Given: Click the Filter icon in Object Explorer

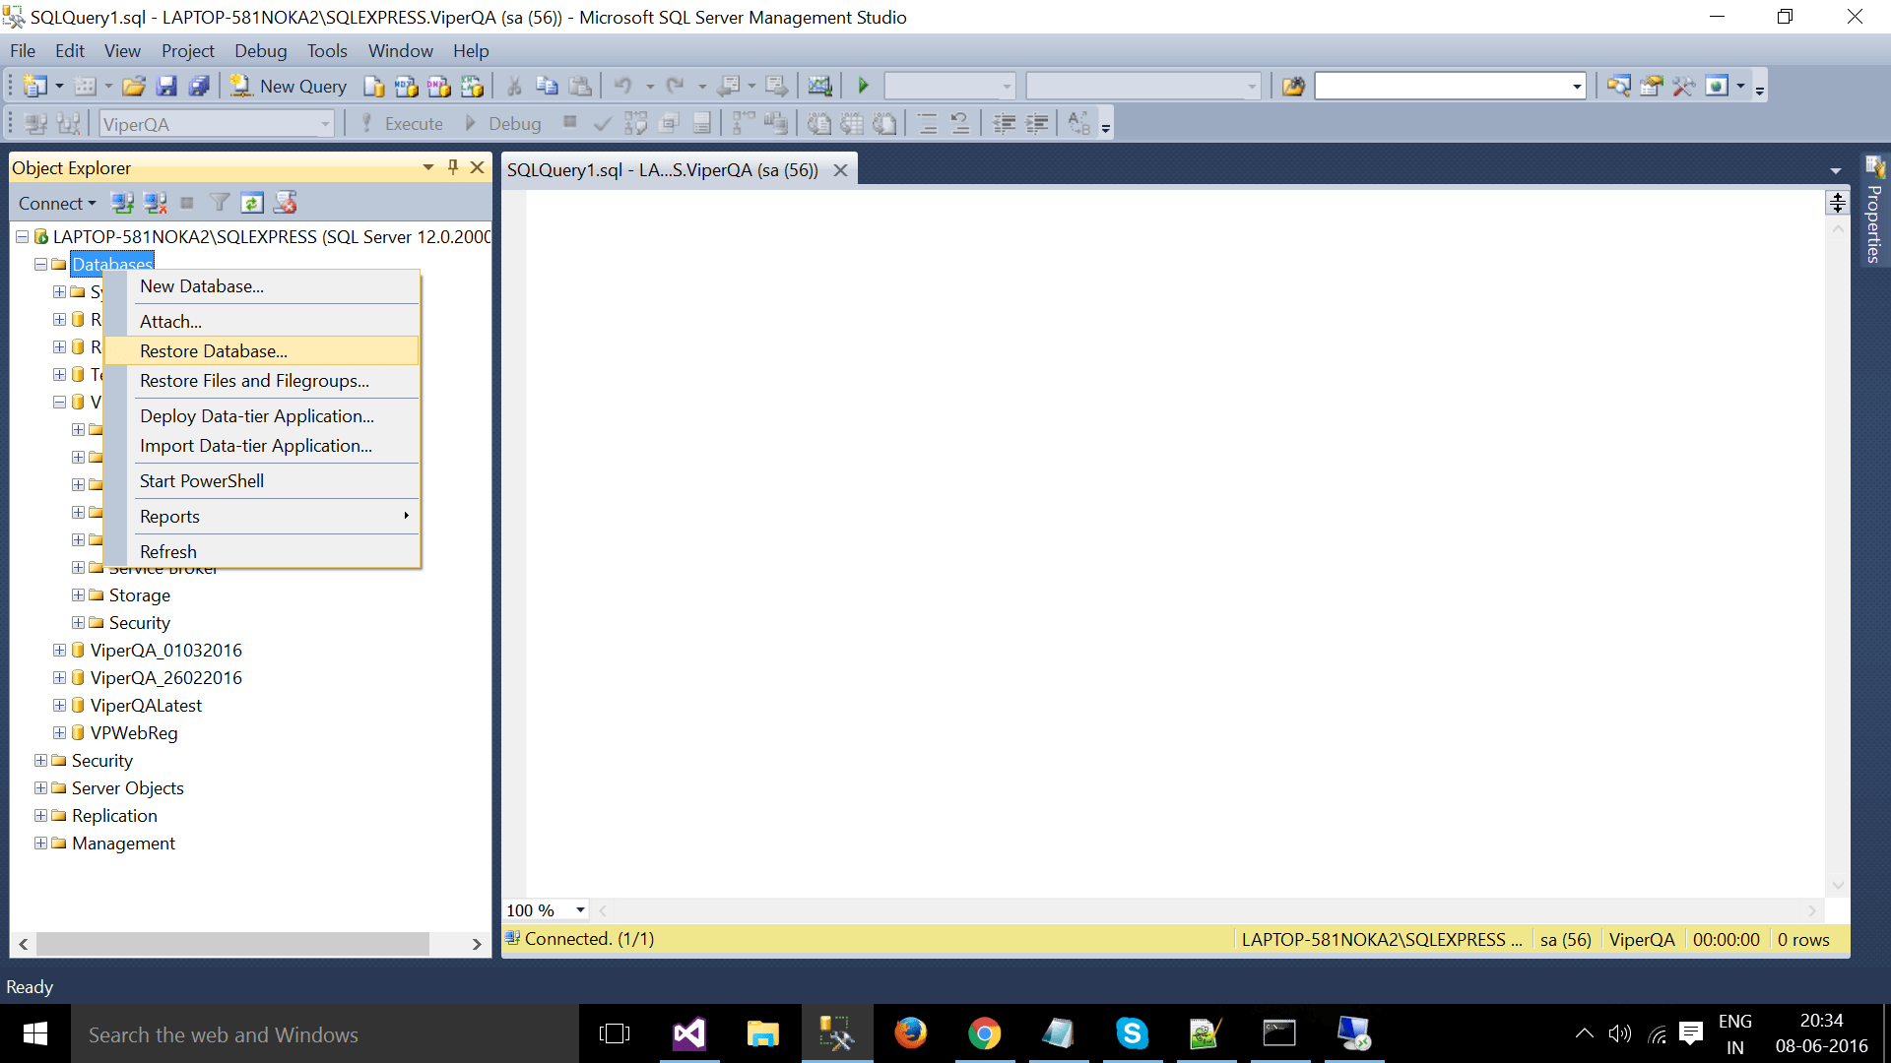Looking at the screenshot, I should pos(220,204).
